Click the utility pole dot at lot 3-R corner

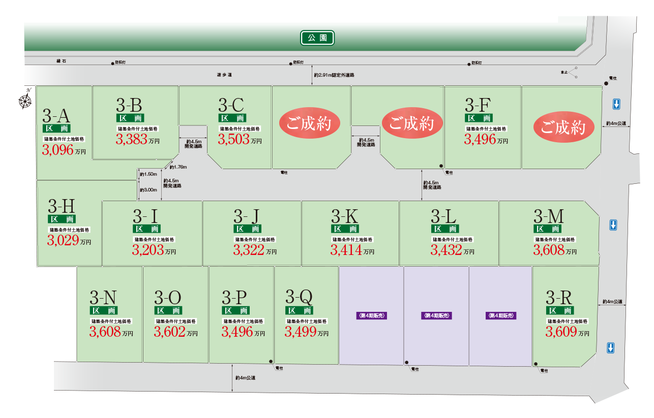point(536,364)
